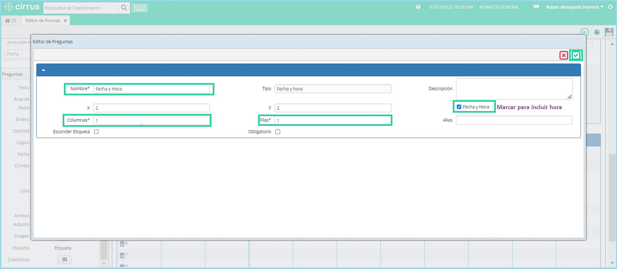The width and height of the screenshot is (617, 269).
Task: Click the power logout icon
Action: coord(610,7)
